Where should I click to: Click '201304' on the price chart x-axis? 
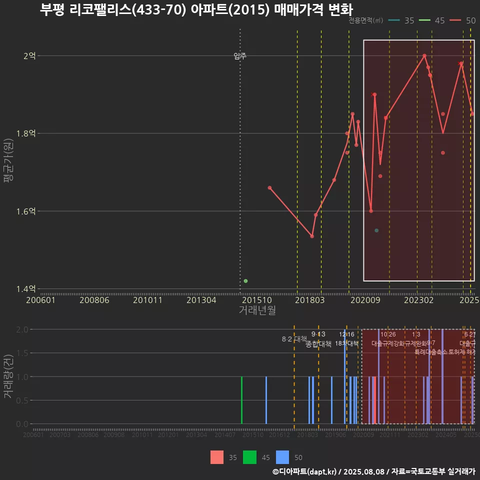tap(201, 300)
